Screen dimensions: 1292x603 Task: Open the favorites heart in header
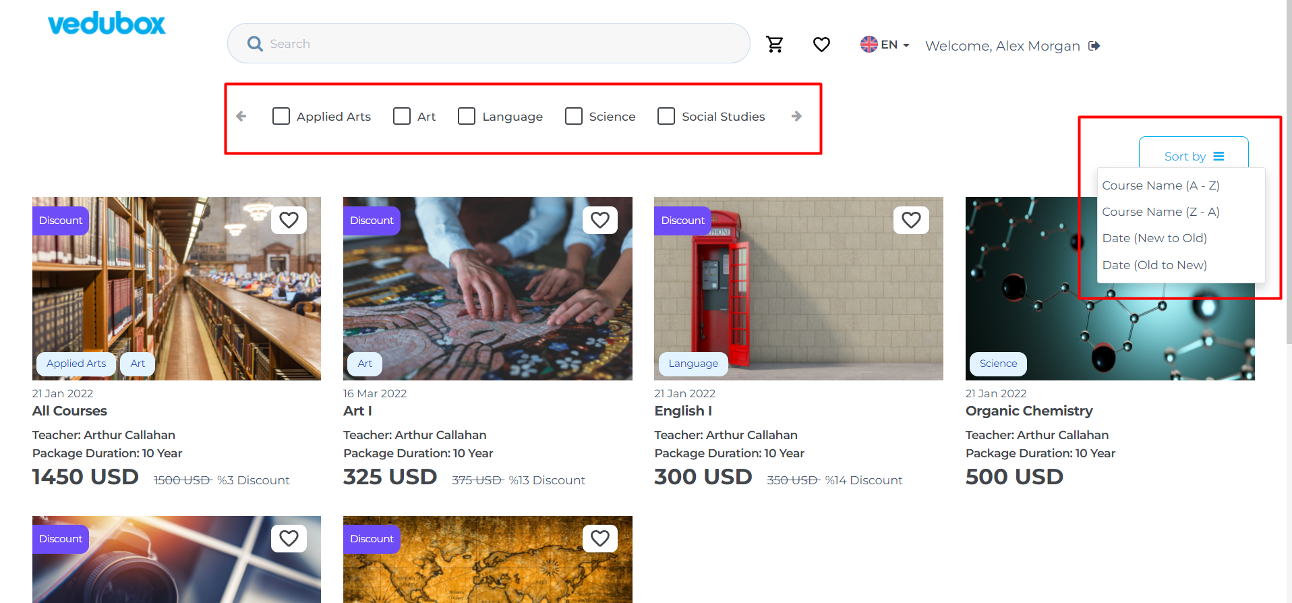pos(821,45)
